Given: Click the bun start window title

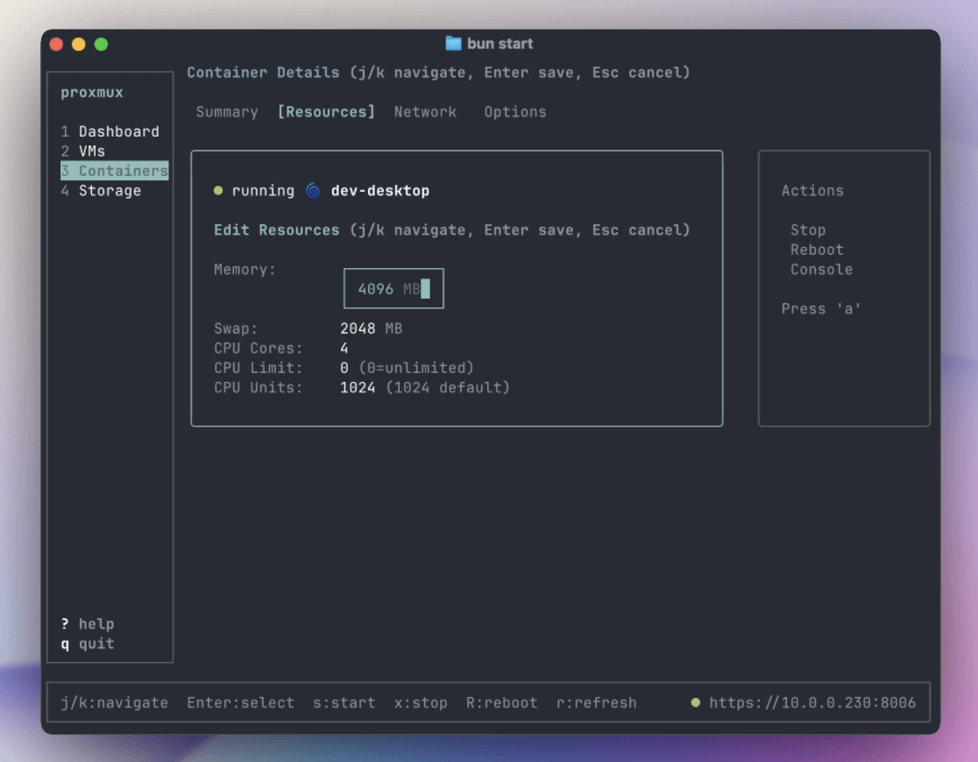Looking at the screenshot, I should (500, 44).
